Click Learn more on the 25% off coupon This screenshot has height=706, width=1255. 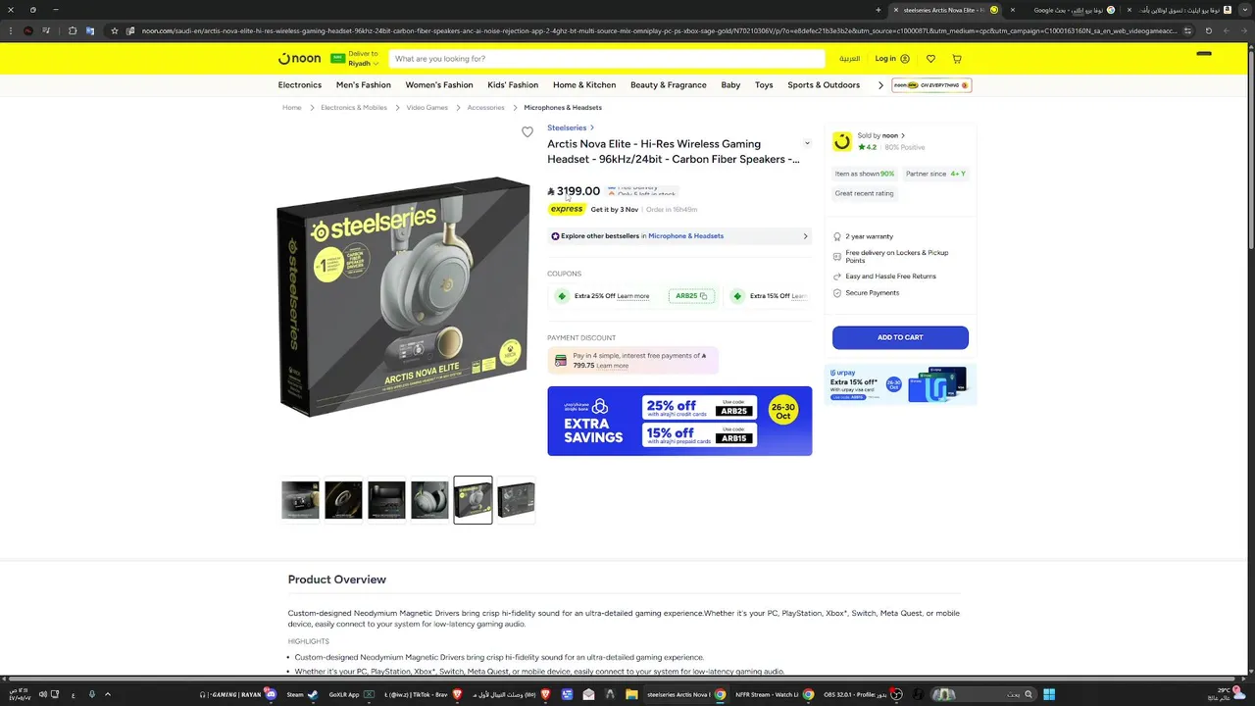point(633,296)
